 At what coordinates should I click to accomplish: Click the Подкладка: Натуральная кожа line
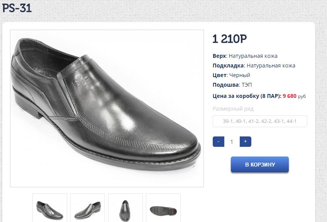(254, 66)
